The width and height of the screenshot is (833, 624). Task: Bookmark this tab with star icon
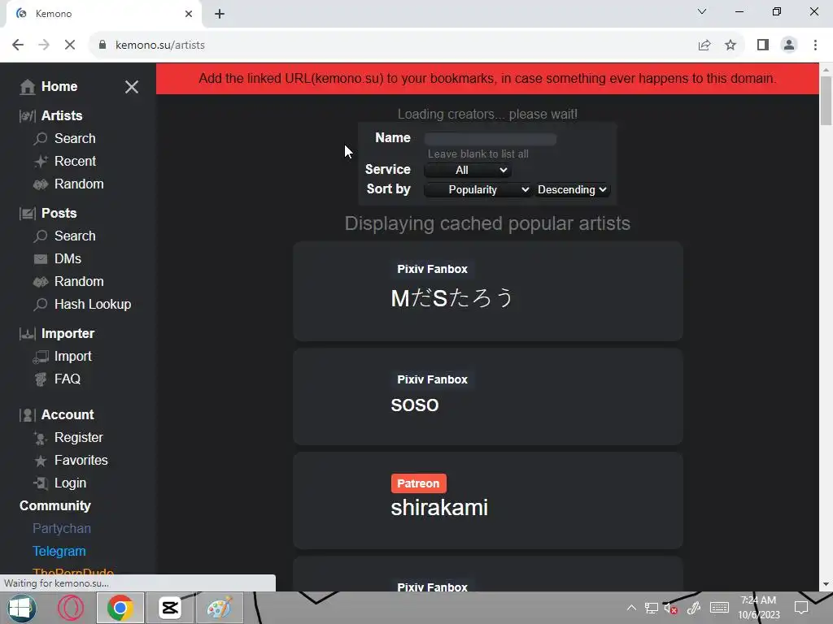coord(731,45)
